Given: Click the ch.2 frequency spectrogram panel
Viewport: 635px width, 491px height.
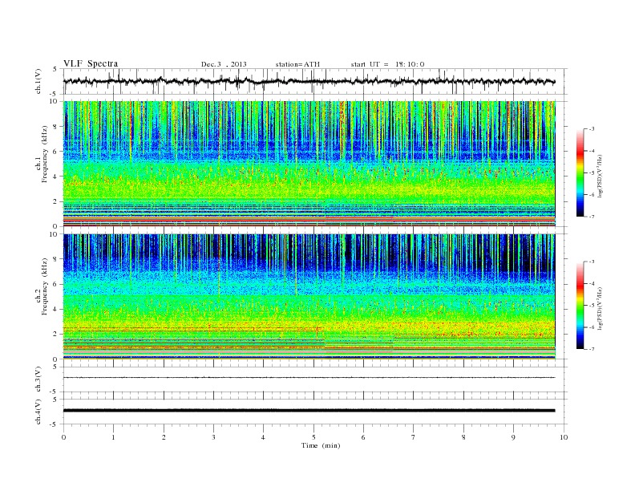Looking at the screenshot, I should (x=309, y=297).
